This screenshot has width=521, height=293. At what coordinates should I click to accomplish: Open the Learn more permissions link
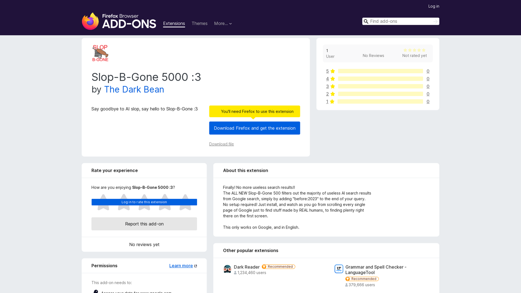tap(181, 266)
